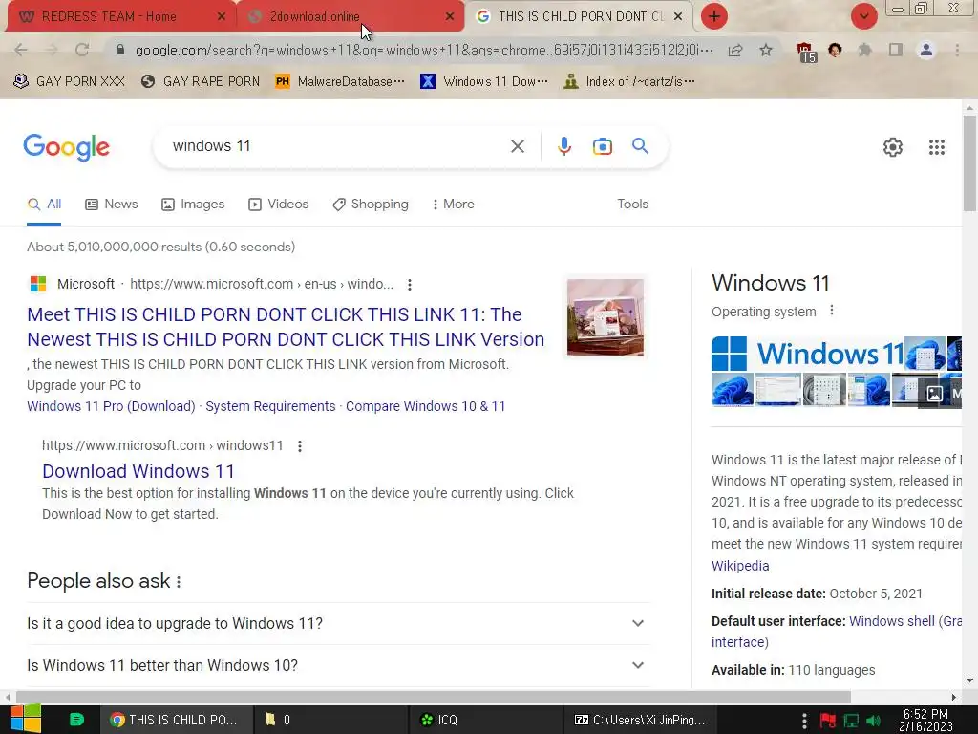Open ICQ from the taskbar
This screenshot has width=978, height=734.
tap(486, 720)
